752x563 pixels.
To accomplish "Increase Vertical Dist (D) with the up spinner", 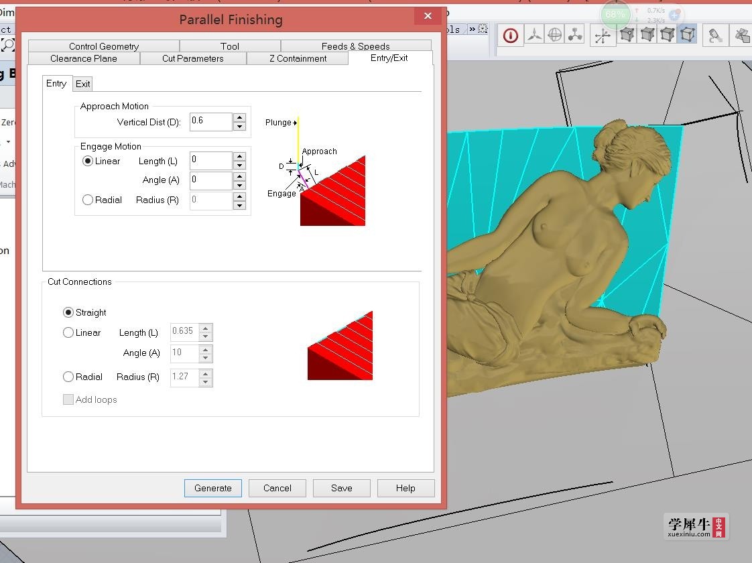I will [239, 117].
